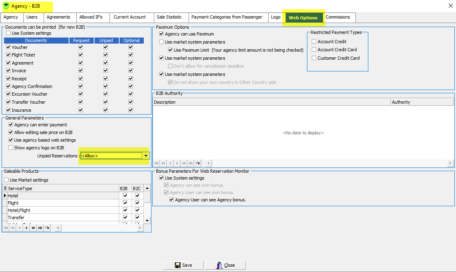Screen dimensions: 456x272
Task: Open Saleable Products grid column chooser icon
Action: click(x=5, y=188)
